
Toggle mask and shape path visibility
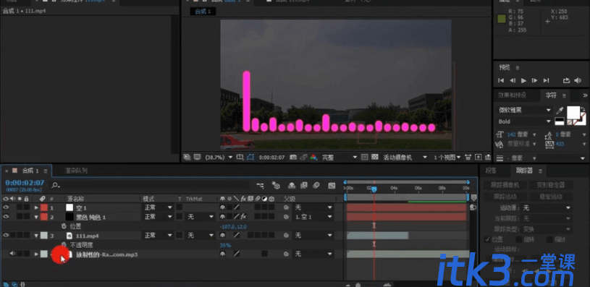[250, 157]
